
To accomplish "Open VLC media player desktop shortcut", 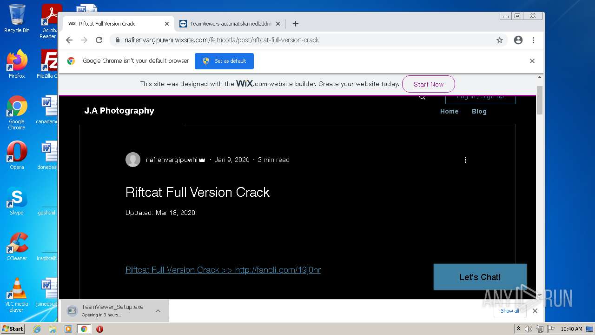I will [x=17, y=295].
